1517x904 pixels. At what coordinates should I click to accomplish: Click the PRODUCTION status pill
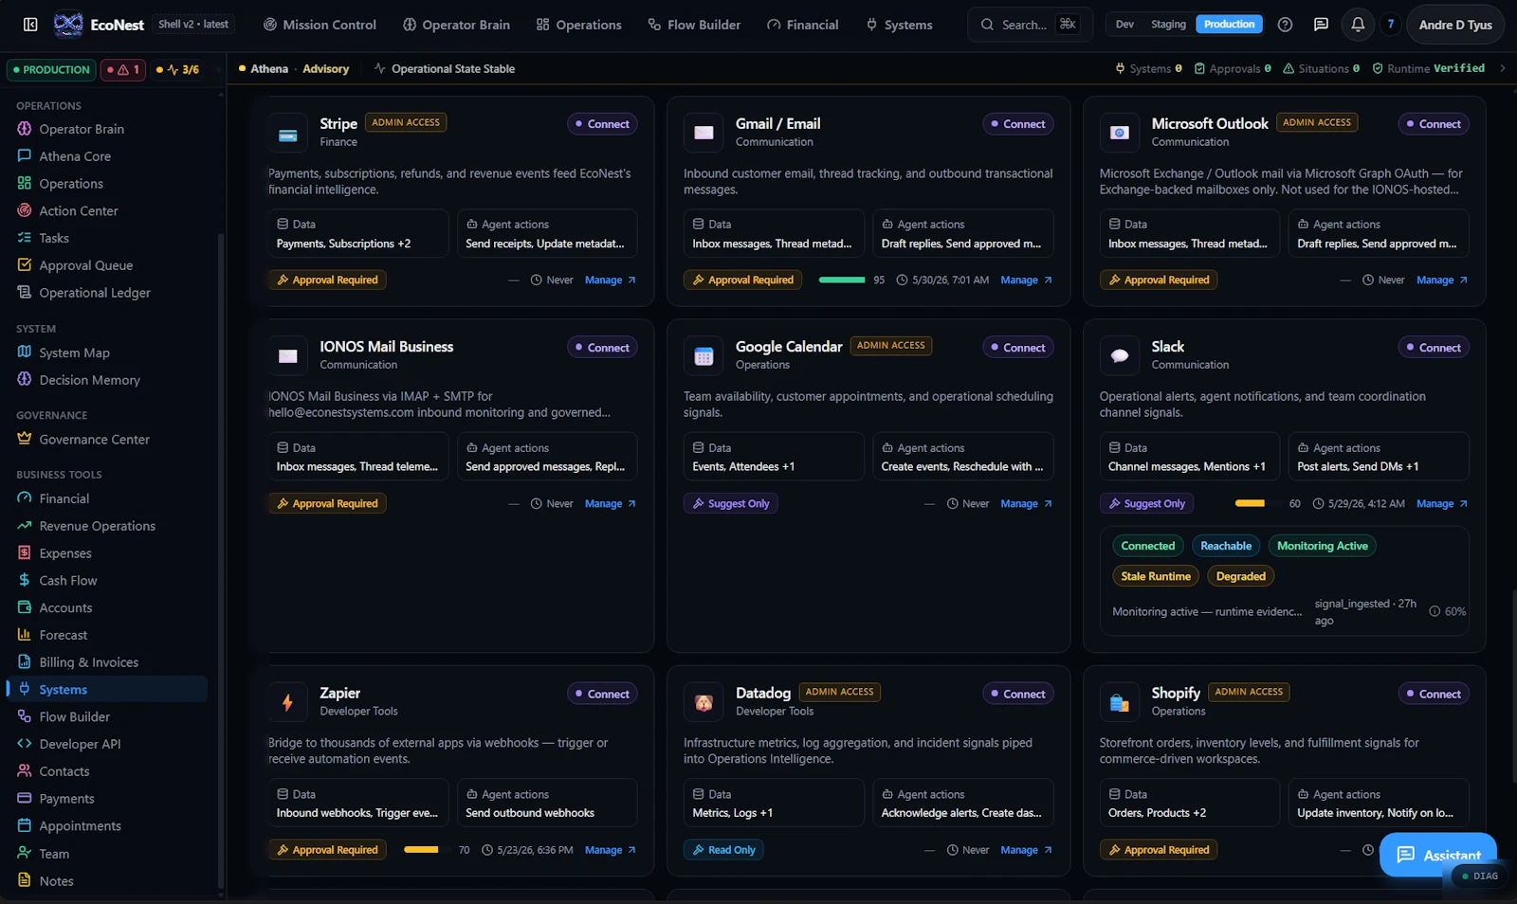point(51,69)
